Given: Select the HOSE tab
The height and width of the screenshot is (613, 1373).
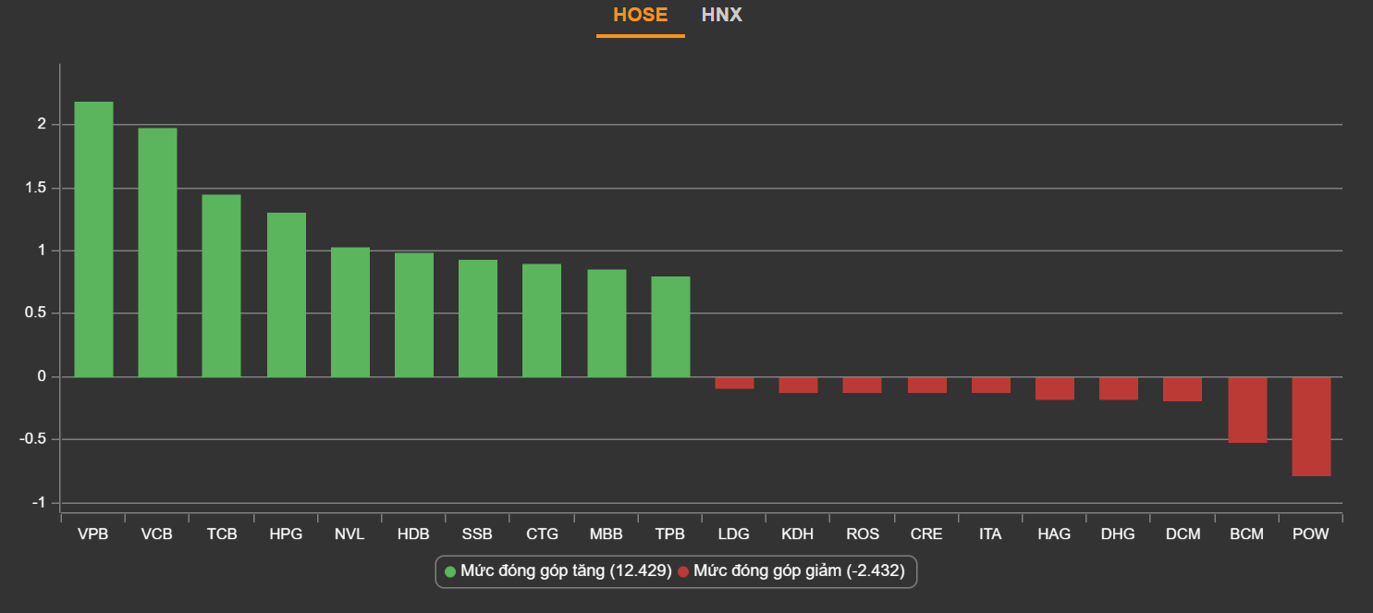Looking at the screenshot, I should [x=640, y=16].
